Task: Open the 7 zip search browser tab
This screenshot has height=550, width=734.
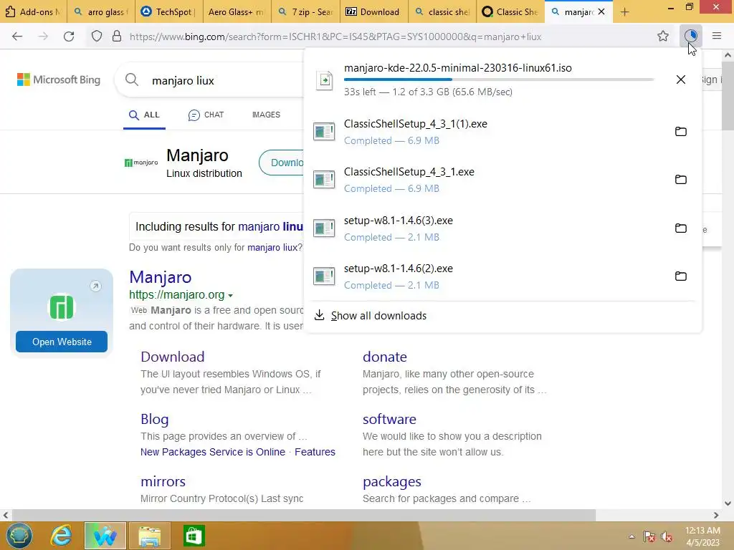Action: (305, 11)
